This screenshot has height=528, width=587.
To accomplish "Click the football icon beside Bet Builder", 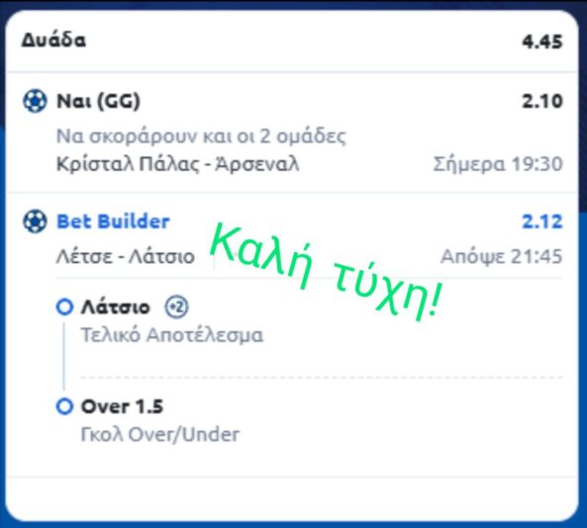I will [x=35, y=221].
